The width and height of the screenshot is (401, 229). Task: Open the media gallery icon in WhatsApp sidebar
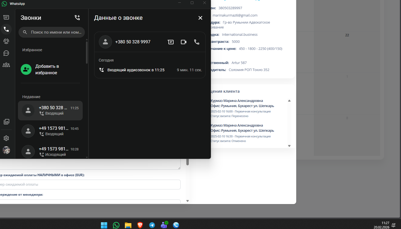[6, 122]
